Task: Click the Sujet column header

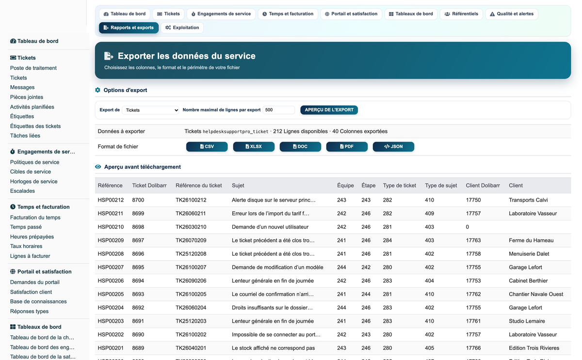Action: (x=238, y=186)
